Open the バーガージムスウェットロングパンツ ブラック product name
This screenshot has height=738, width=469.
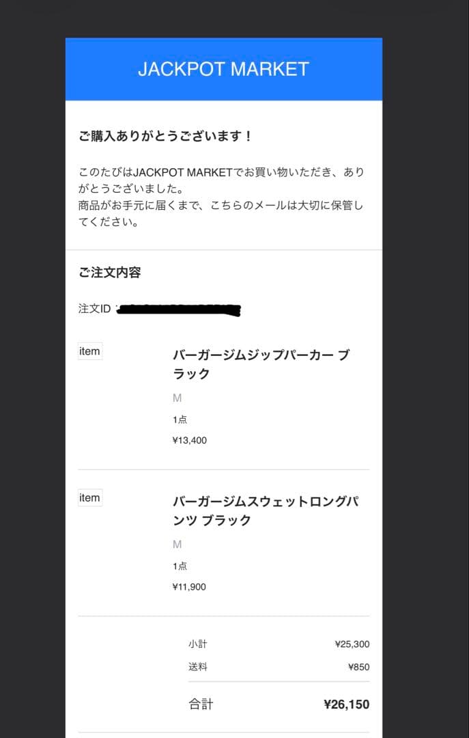[266, 511]
